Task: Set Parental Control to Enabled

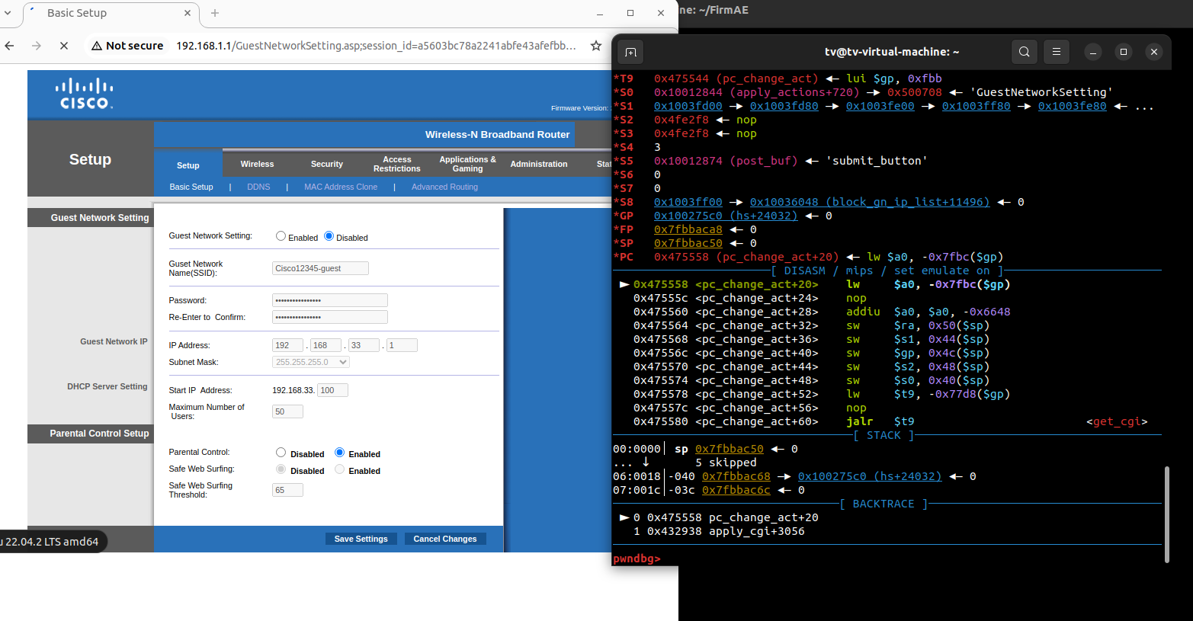Action: point(340,453)
